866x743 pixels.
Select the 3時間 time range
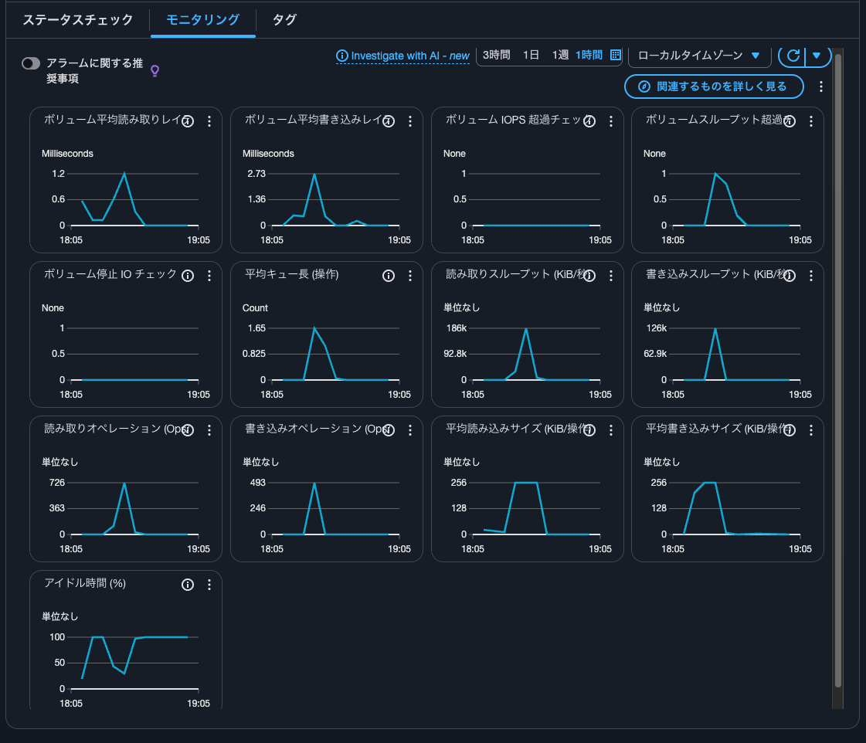tap(496, 55)
